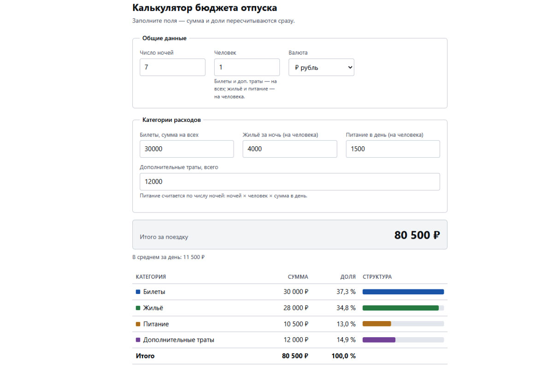
Task: Click the "Заполните поля" subtitle text
Action: pyautogui.click(x=213, y=21)
